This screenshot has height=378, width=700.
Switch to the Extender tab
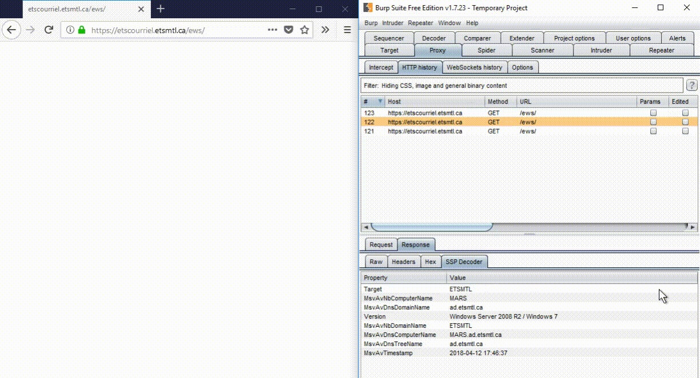pos(522,38)
